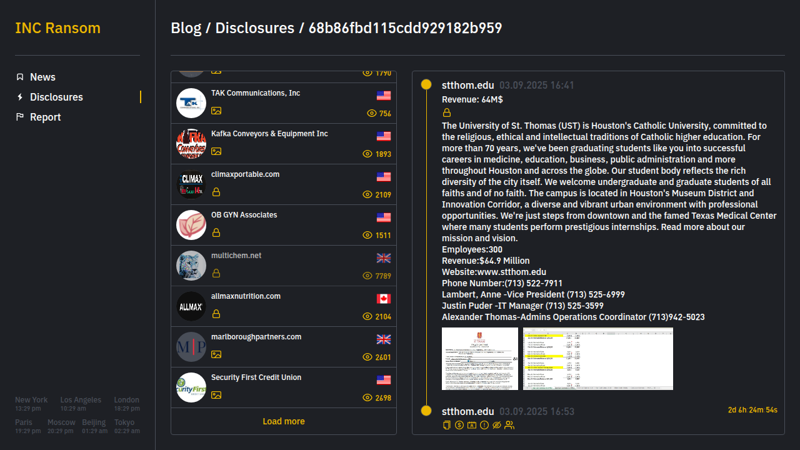The height and width of the screenshot is (450, 800).
Task: Click the Marlborough Partners MP avatar
Action: coord(191,347)
